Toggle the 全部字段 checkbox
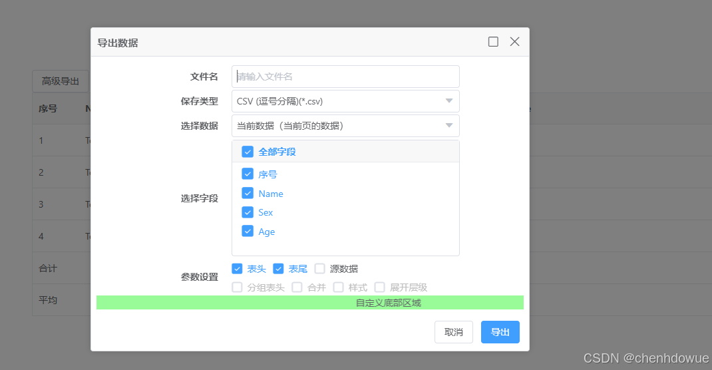The width and height of the screenshot is (712, 370). pos(248,152)
